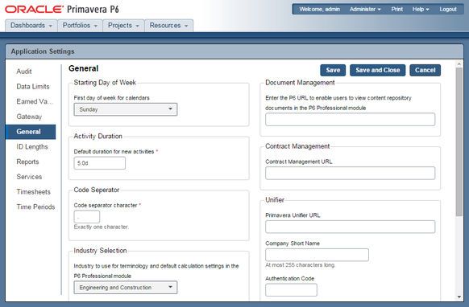469x307 pixels.
Task: Open First day of week dropdown
Action: pos(126,109)
